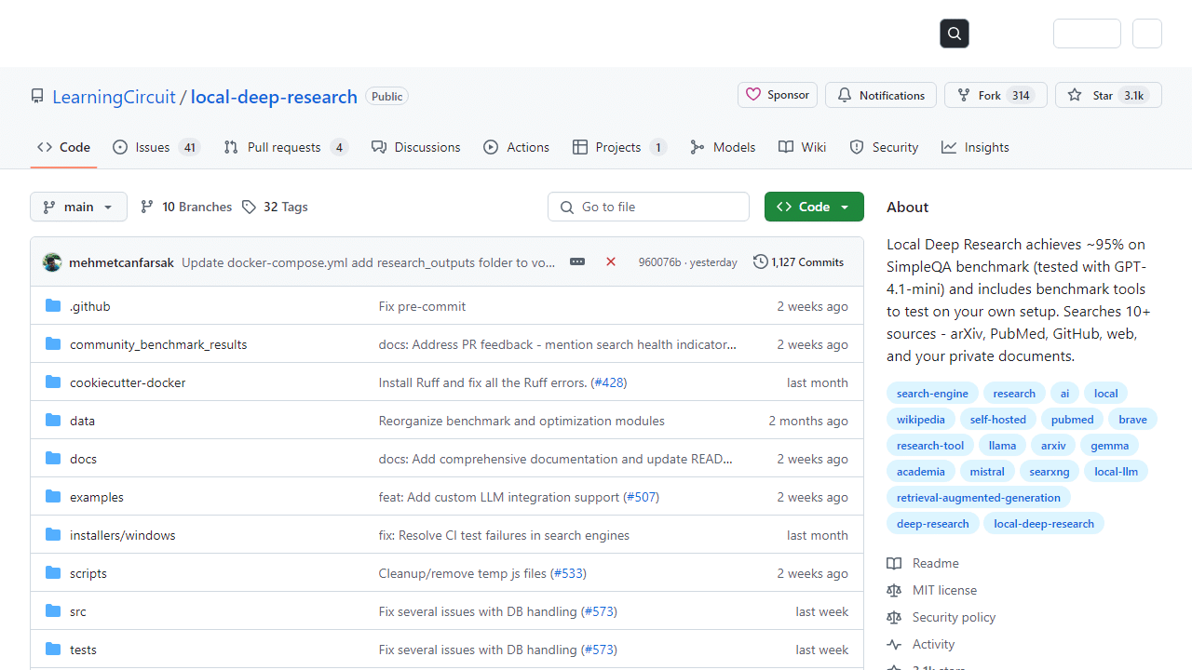Screen dimensions: 1192x670
Task: Go to the Discussions tab
Action: tap(415, 147)
